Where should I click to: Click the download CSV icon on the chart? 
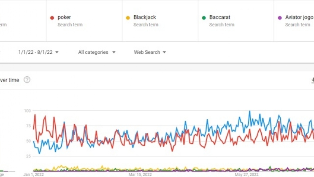coord(312,80)
